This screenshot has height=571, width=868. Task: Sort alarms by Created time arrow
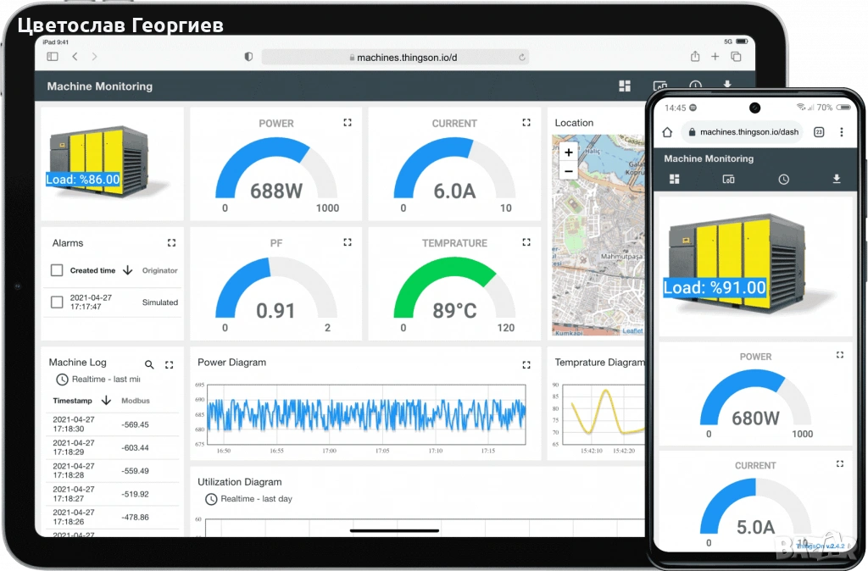tap(128, 270)
